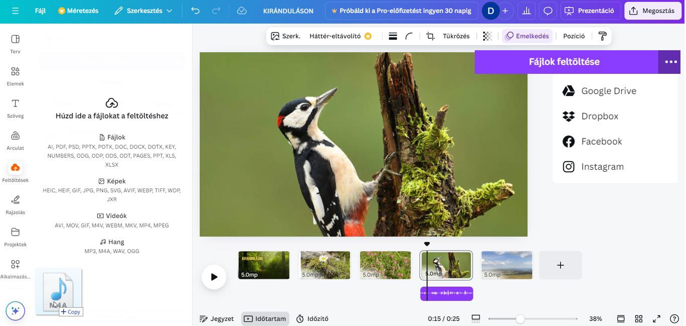
Task: Open the magic assistant sparkle button
Action: pos(15,310)
